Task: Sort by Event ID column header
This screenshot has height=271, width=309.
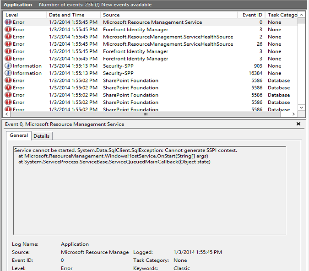Action: point(251,15)
